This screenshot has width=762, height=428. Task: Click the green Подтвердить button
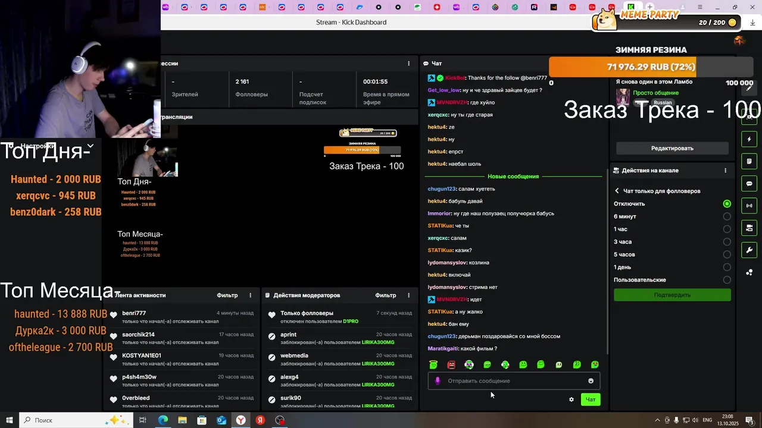[672, 295]
